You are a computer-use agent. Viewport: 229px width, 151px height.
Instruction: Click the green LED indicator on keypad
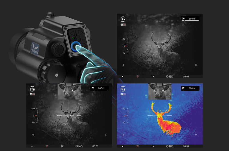click(73, 38)
